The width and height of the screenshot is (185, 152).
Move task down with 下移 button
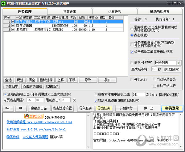click(72, 80)
